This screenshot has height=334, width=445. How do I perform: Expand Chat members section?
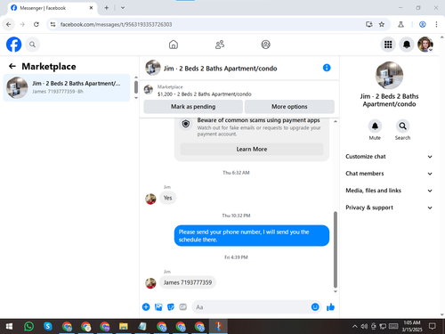[x=389, y=174]
